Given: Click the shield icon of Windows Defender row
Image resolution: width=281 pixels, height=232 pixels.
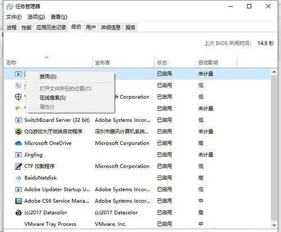Looking at the screenshot, I should click(x=19, y=97).
